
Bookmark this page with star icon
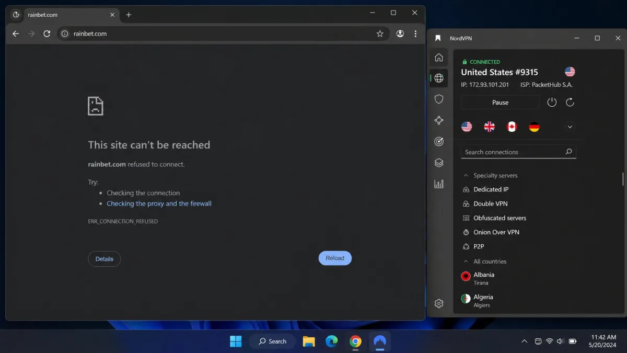click(380, 33)
